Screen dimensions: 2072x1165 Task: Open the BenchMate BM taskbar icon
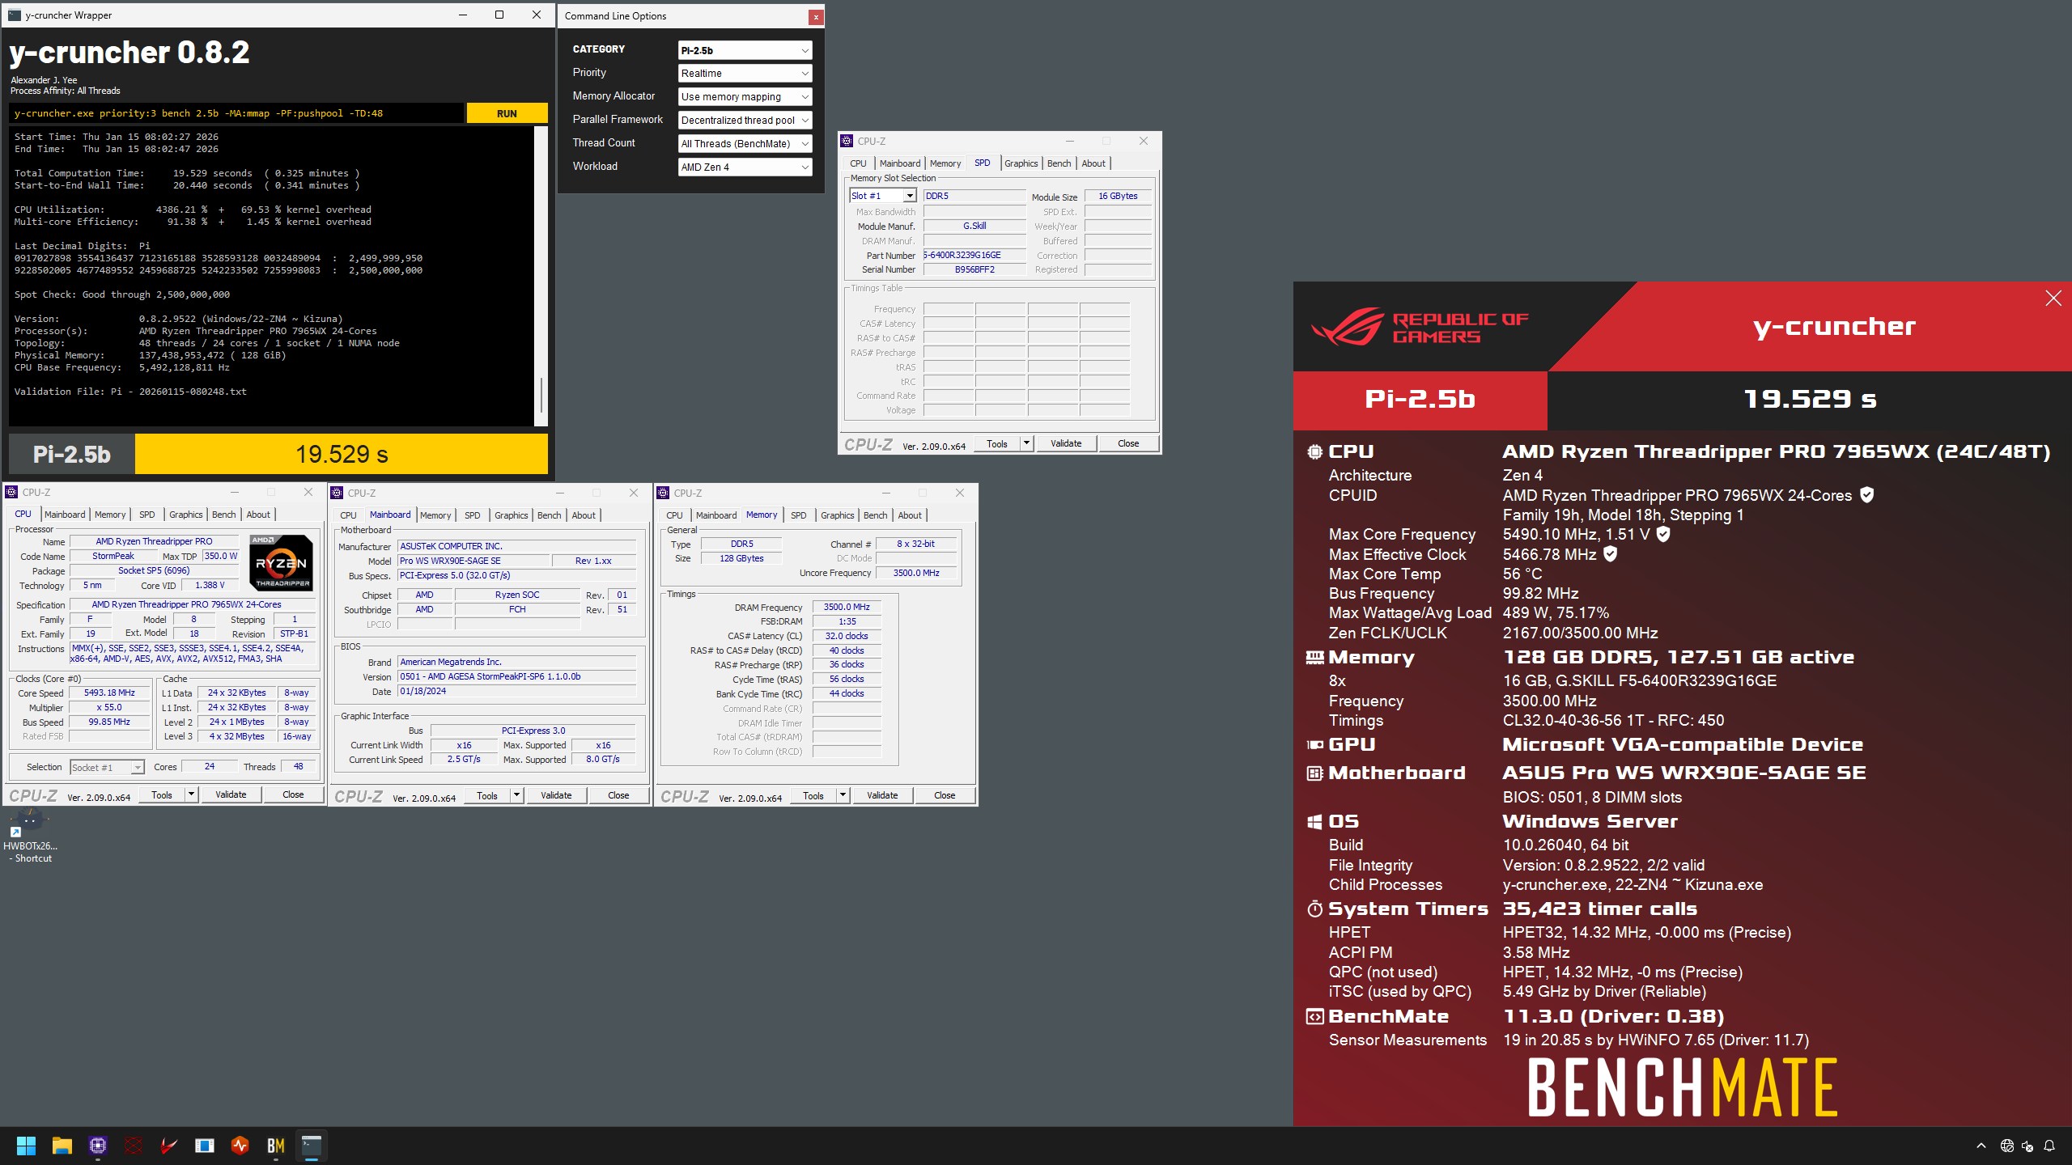coord(276,1146)
